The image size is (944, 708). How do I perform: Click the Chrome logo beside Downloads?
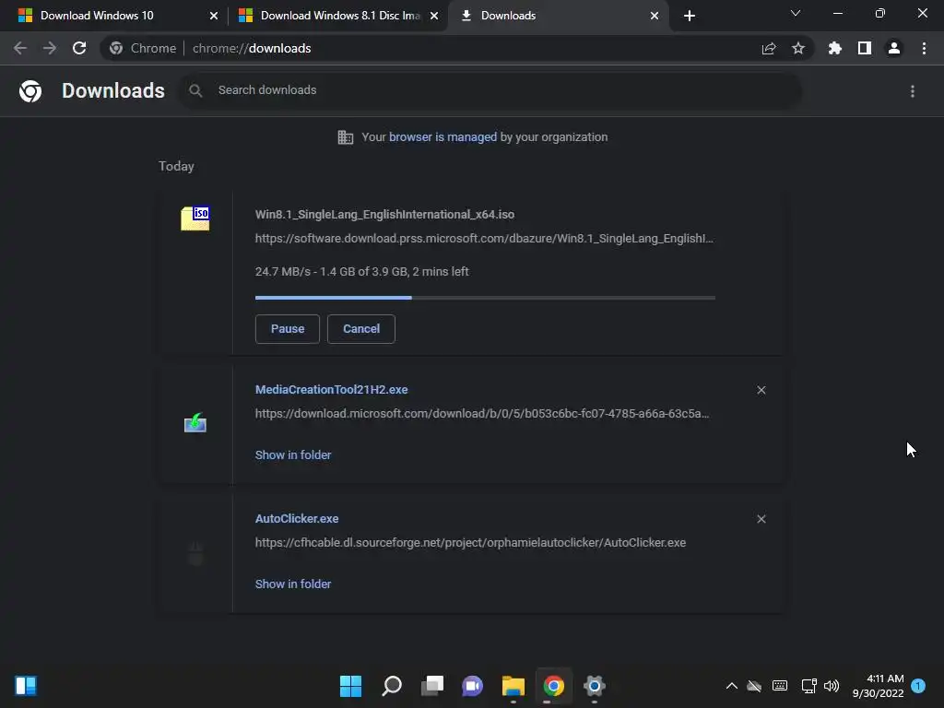30,91
